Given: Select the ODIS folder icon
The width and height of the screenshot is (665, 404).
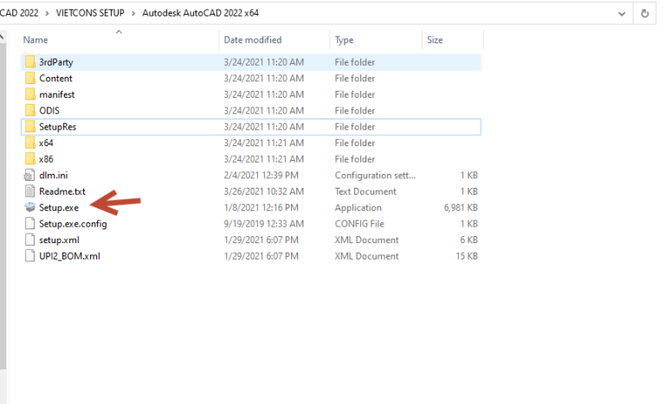Looking at the screenshot, I should 30,111.
